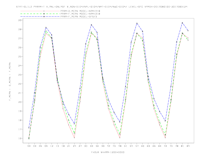Image resolution: width=205 pixels, height=159 pixels.
Task: Click x-axis tick label 54
Action: click(x=131, y=146)
